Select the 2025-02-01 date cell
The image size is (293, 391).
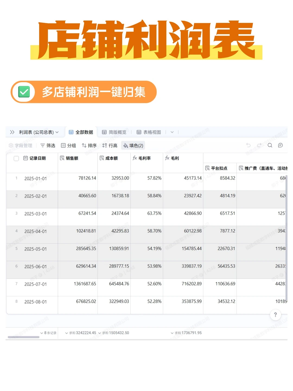[x=36, y=196]
